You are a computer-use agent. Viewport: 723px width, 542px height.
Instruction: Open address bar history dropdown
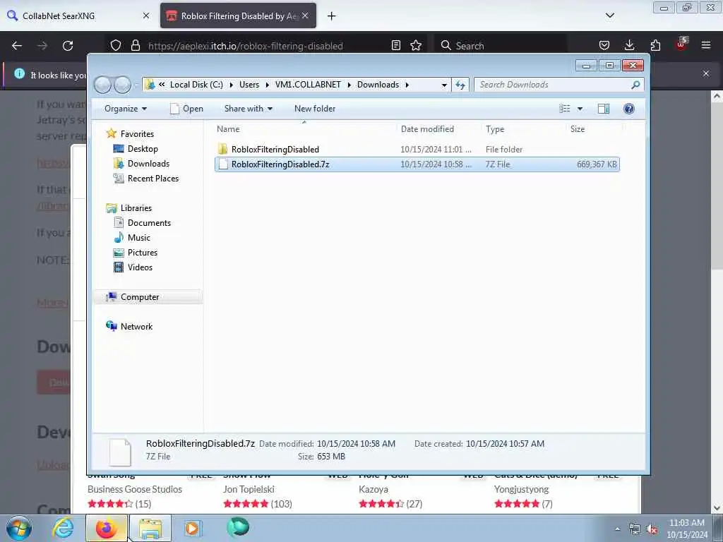click(x=444, y=85)
